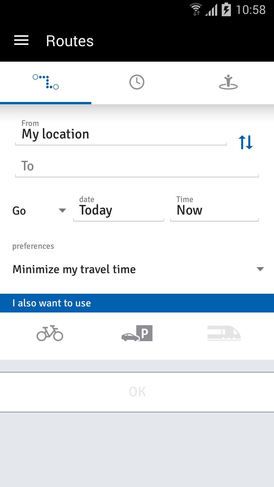The width and height of the screenshot is (274, 487).
Task: Toggle the train transport option
Action: [224, 333]
